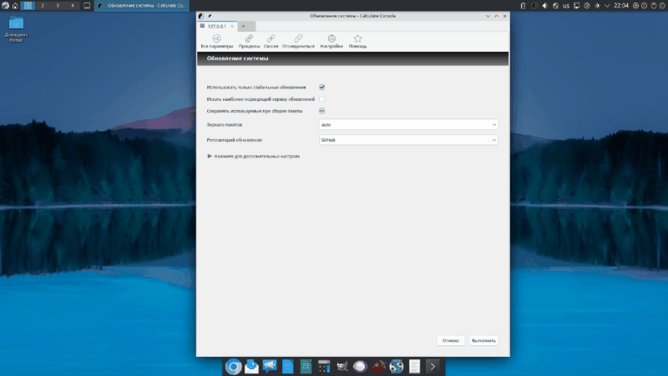Switch to virtual desktop 4
The height and width of the screenshot is (376, 668).
pos(73,6)
